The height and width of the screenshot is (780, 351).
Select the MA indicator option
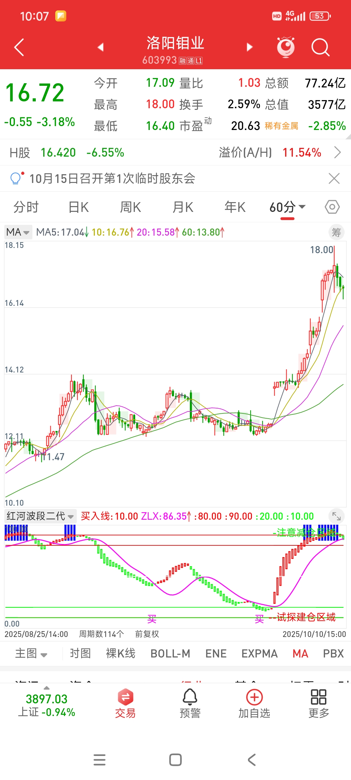[300, 654]
